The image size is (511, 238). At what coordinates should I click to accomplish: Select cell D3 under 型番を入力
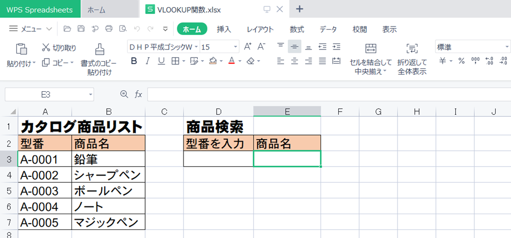coord(218,158)
